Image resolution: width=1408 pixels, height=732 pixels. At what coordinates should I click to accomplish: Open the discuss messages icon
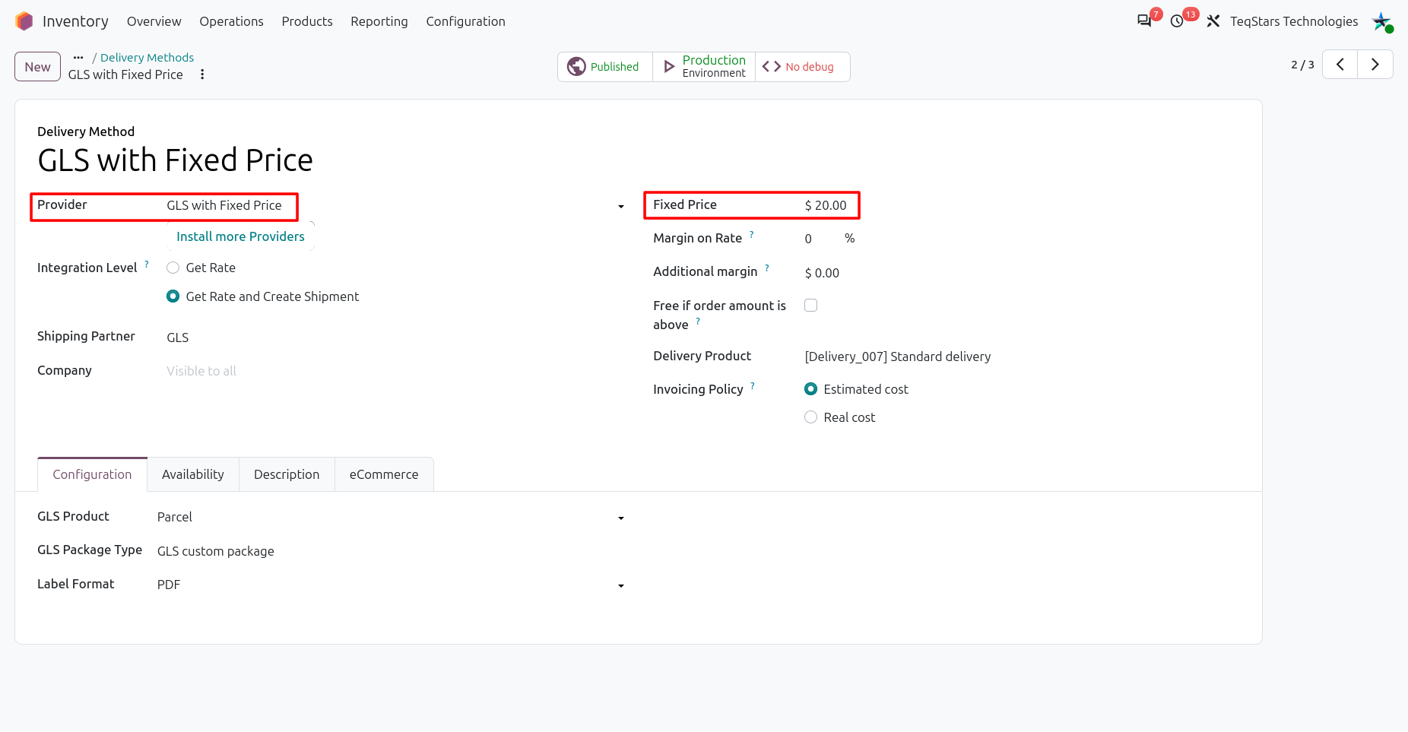click(1144, 21)
